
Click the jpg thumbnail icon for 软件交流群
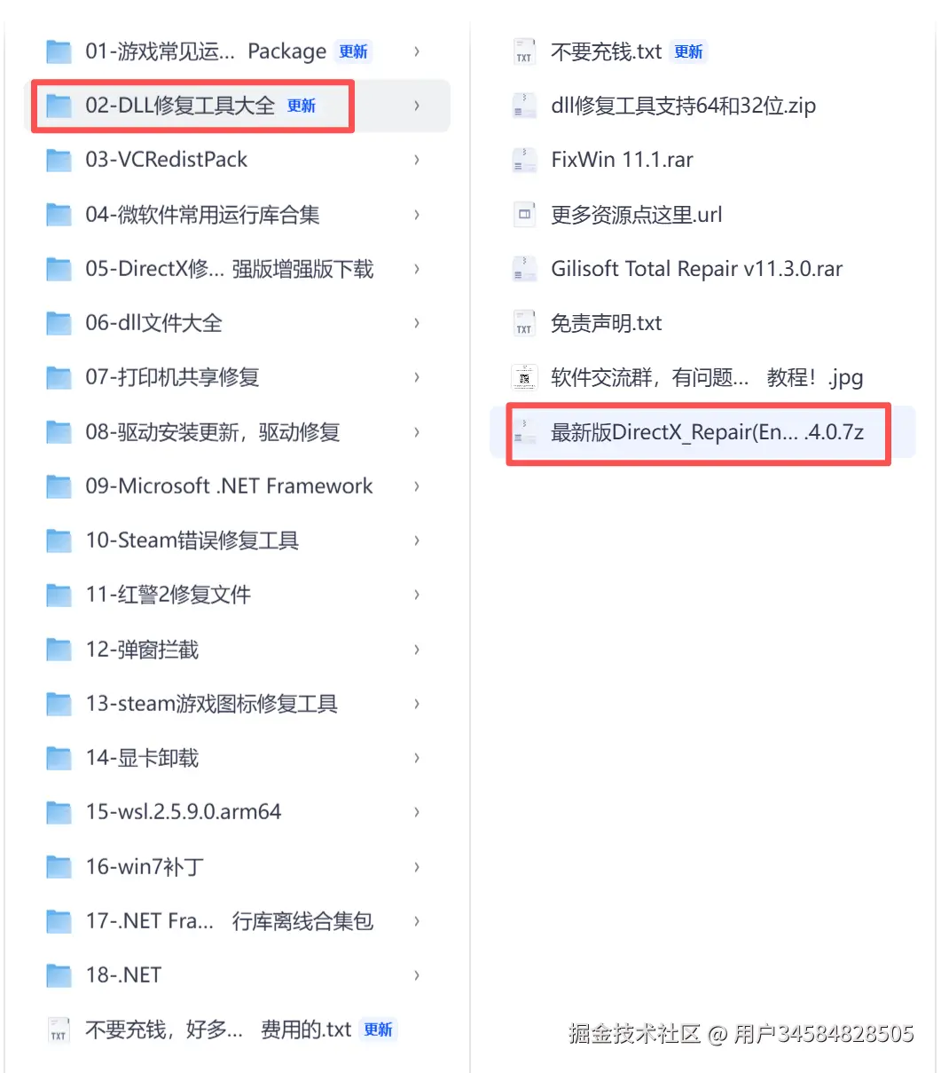(x=524, y=378)
